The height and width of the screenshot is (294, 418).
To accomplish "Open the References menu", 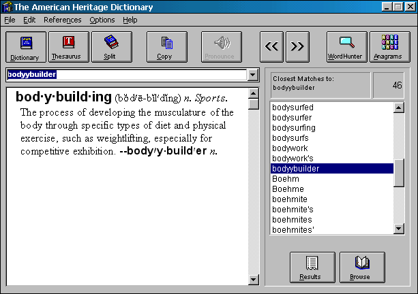I will coord(62,20).
